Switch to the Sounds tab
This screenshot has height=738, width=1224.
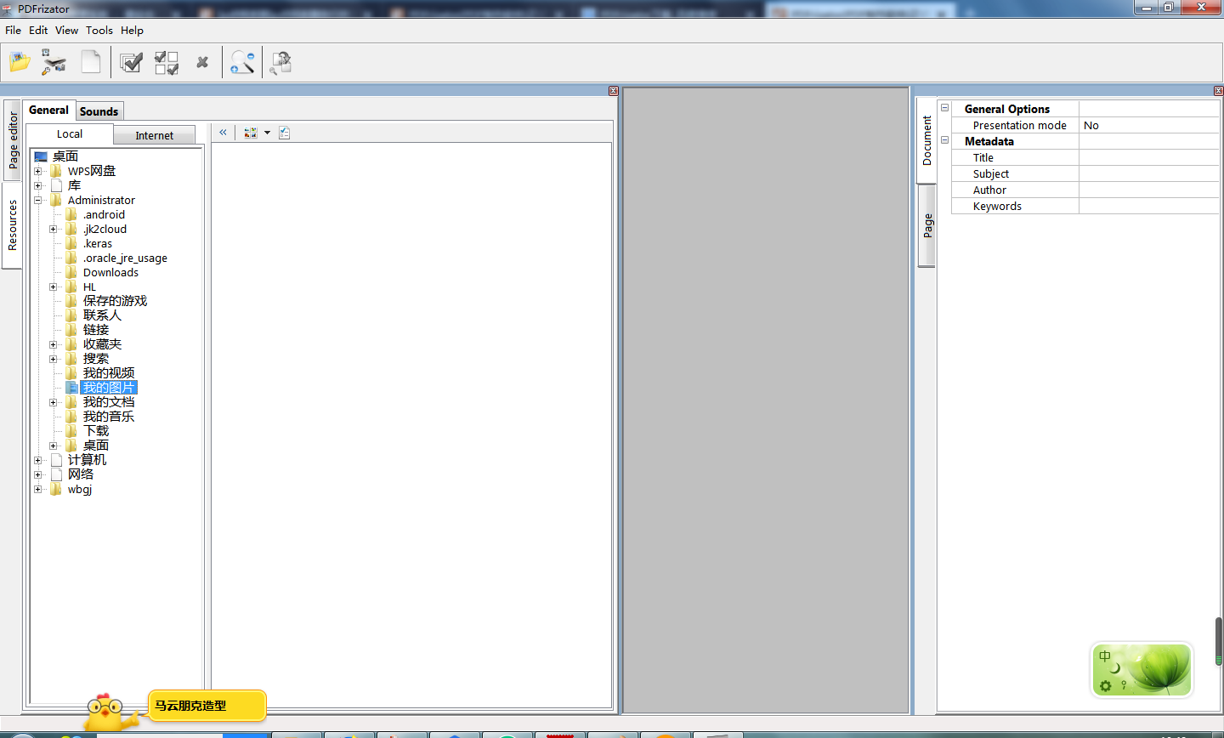point(99,111)
